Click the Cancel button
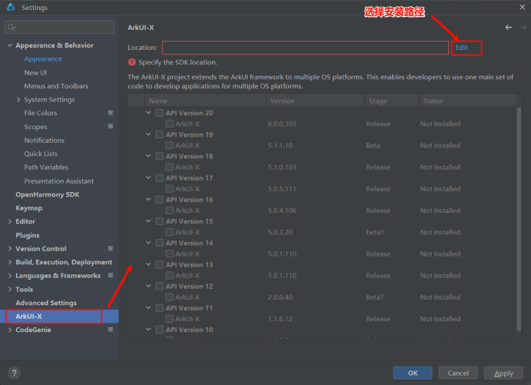The width and height of the screenshot is (531, 385). [x=458, y=373]
